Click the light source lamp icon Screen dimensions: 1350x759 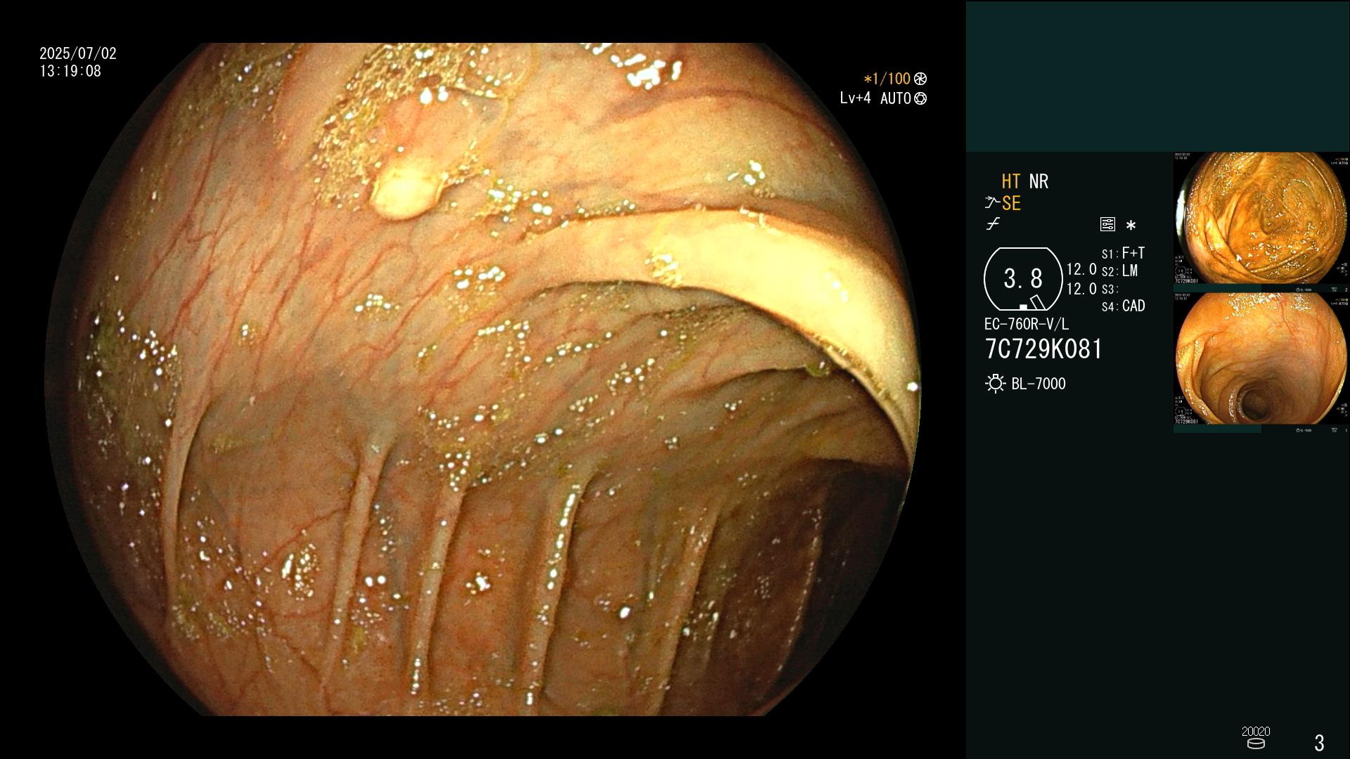pos(995,384)
